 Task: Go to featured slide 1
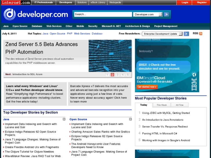tap(107, 75)
